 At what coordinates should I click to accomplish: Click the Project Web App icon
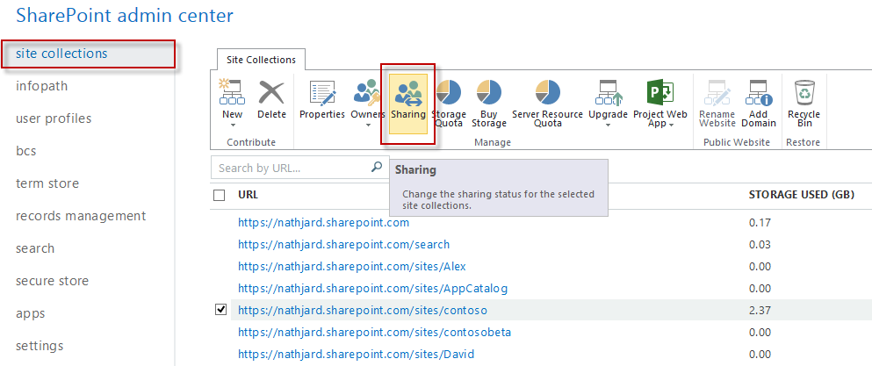point(660,92)
